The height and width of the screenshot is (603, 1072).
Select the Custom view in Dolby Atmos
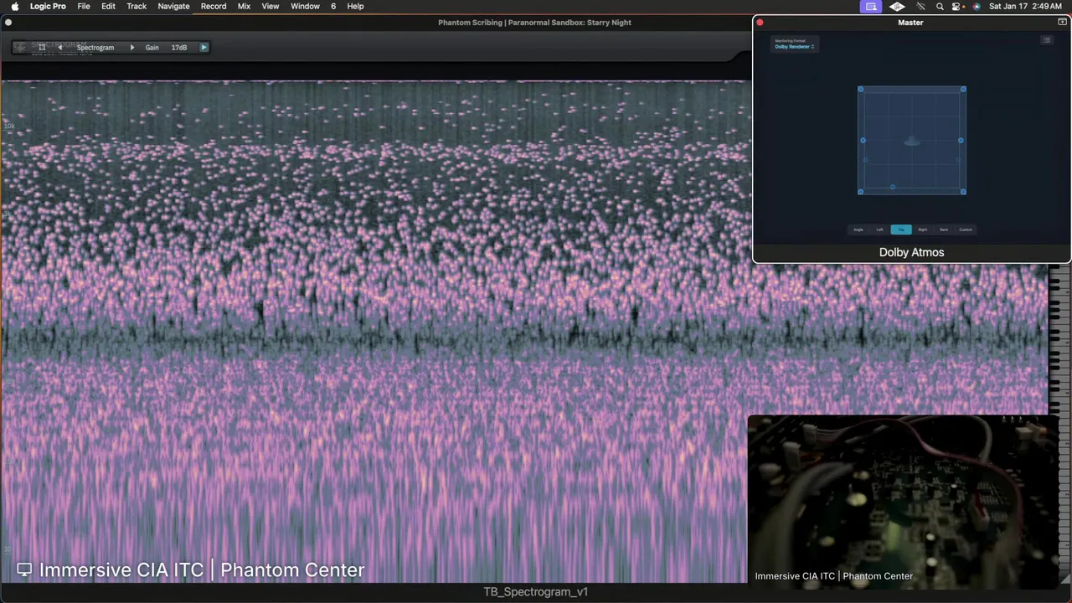(x=966, y=229)
